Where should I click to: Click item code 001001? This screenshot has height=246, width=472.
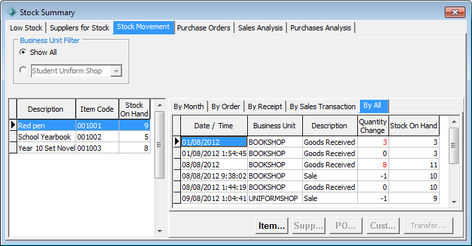[x=97, y=125]
